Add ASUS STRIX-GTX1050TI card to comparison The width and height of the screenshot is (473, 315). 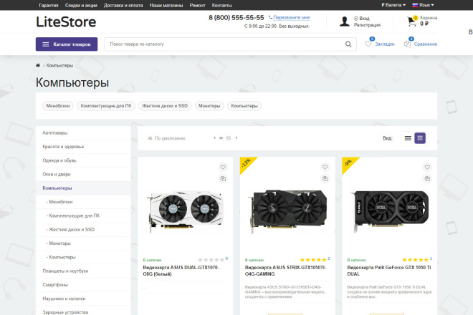click(325, 179)
